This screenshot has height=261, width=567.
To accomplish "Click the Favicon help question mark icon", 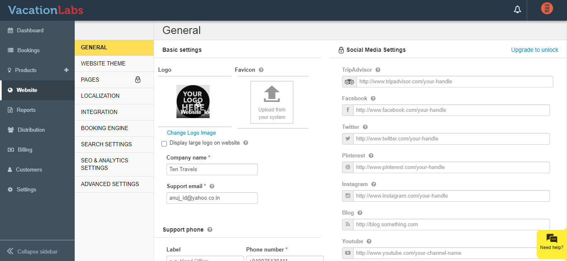I will click(x=261, y=70).
